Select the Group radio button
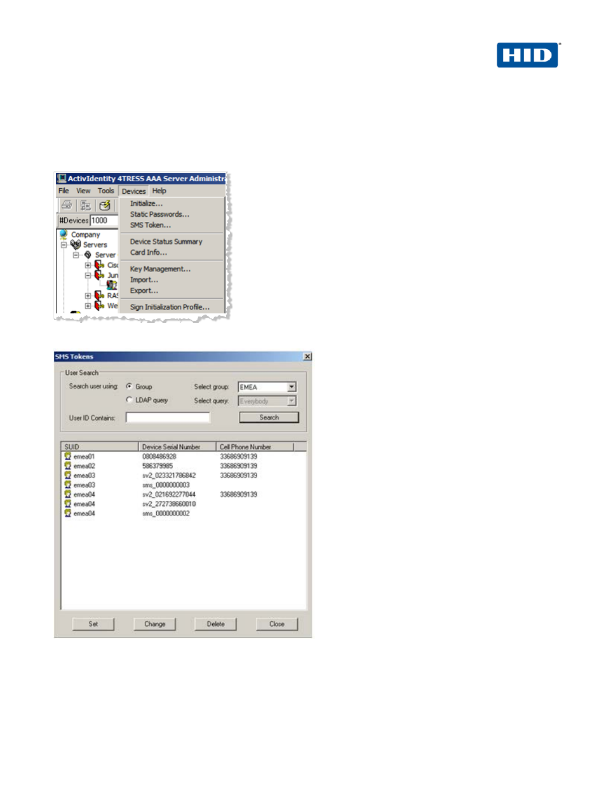 [130, 386]
